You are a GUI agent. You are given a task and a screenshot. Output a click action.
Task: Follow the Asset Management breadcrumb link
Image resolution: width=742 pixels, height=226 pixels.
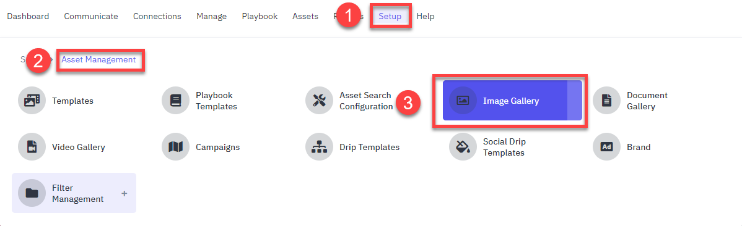coord(98,60)
